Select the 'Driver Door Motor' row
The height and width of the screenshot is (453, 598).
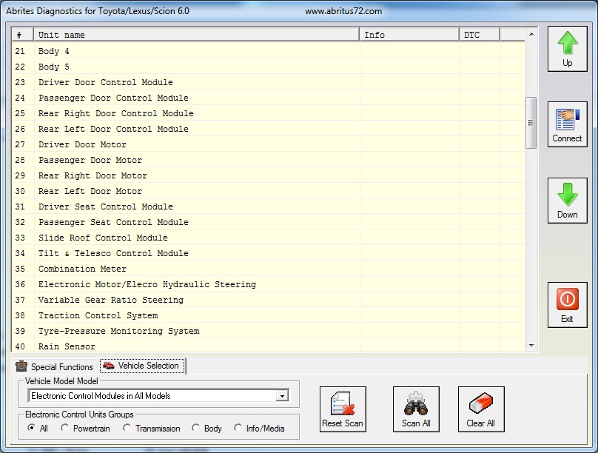click(x=269, y=144)
